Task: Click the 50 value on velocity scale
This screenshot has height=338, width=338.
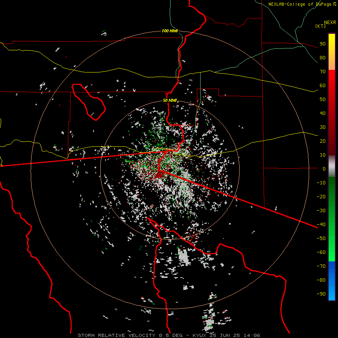Action: (x=323, y=100)
